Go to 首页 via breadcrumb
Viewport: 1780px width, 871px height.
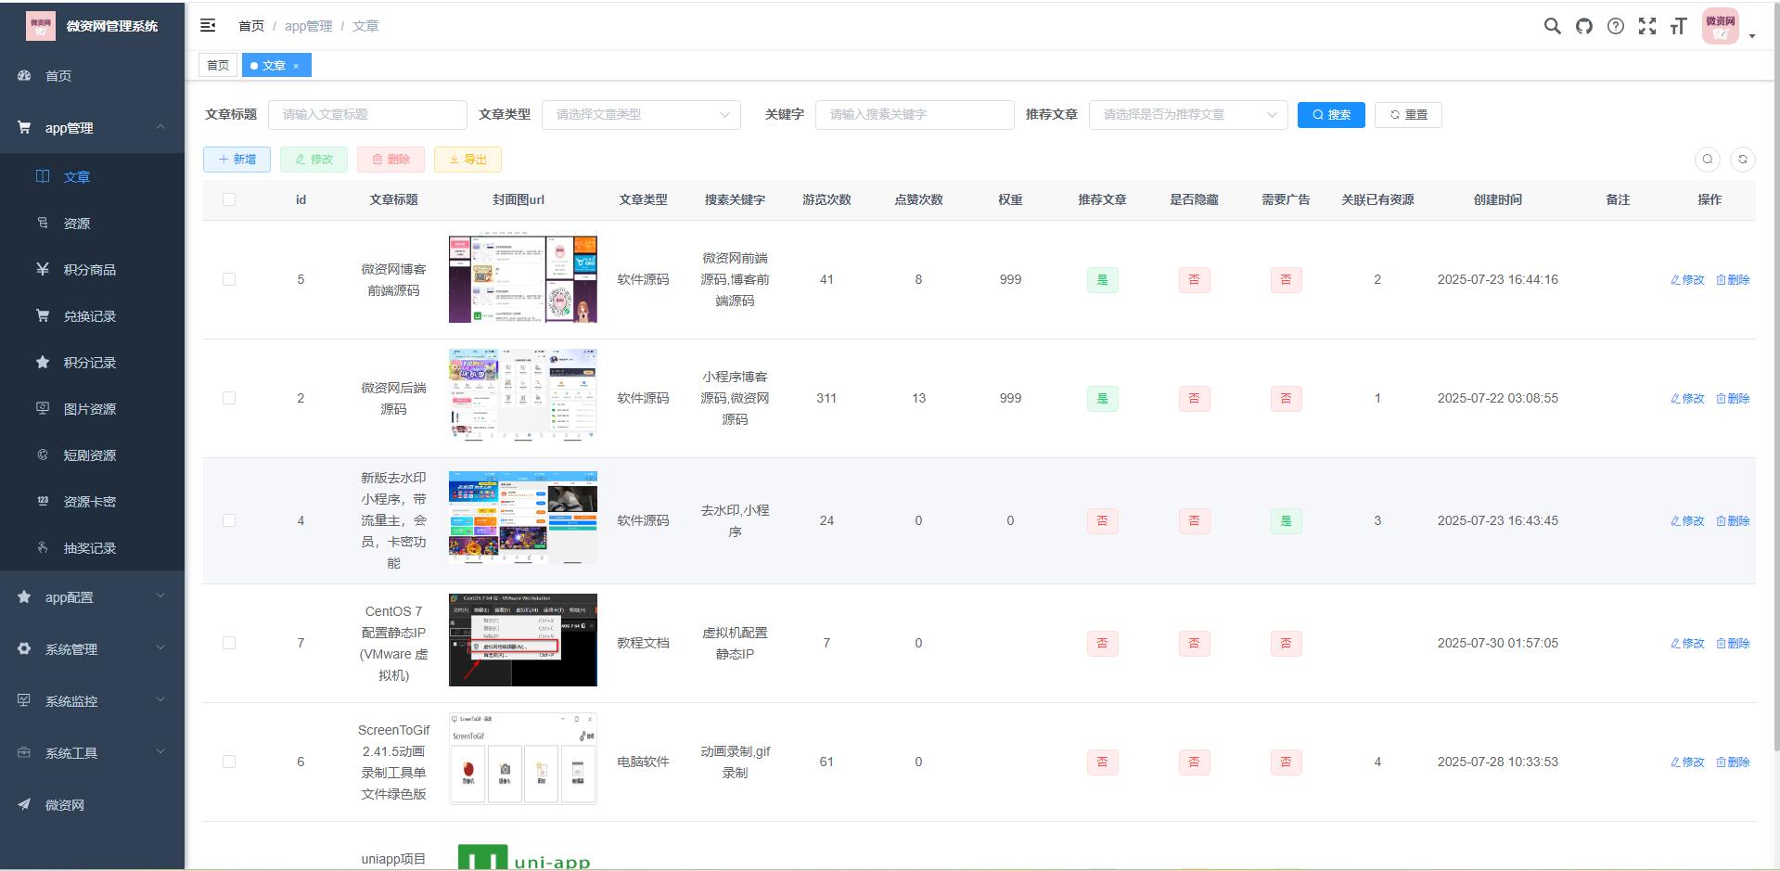pos(250,26)
